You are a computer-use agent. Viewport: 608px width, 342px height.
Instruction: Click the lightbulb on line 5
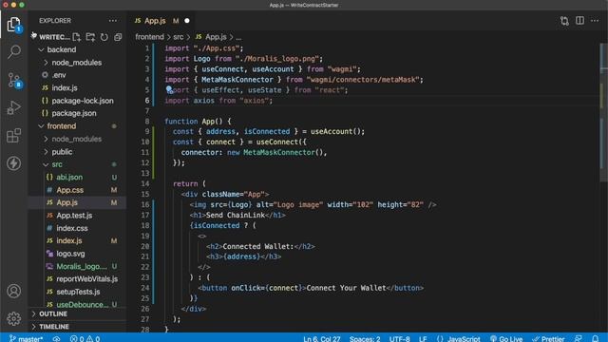click(x=169, y=89)
